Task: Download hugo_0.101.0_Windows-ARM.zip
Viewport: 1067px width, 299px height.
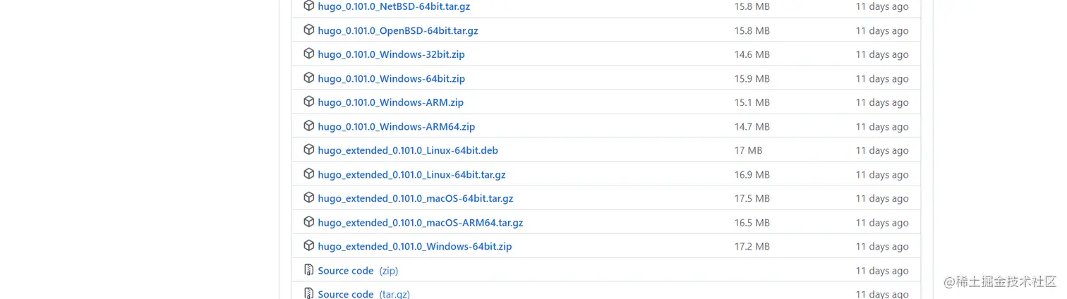Action: (390, 102)
